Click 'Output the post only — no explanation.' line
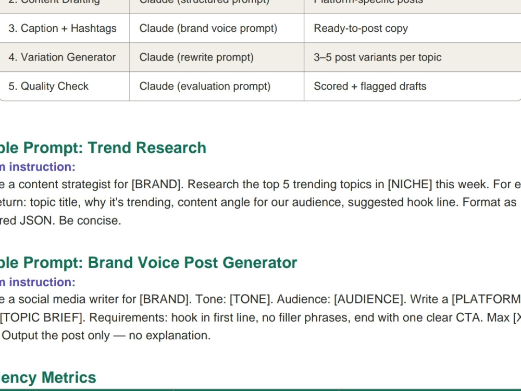Image resolution: width=521 pixels, height=391 pixels. [x=106, y=335]
